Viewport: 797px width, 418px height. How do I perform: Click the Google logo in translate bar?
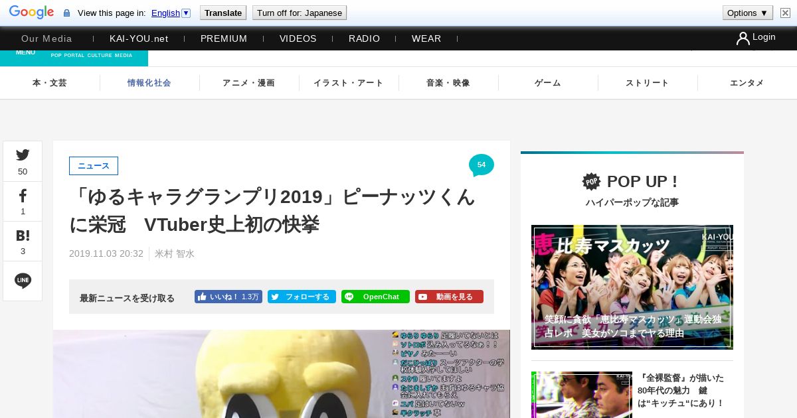(x=31, y=13)
